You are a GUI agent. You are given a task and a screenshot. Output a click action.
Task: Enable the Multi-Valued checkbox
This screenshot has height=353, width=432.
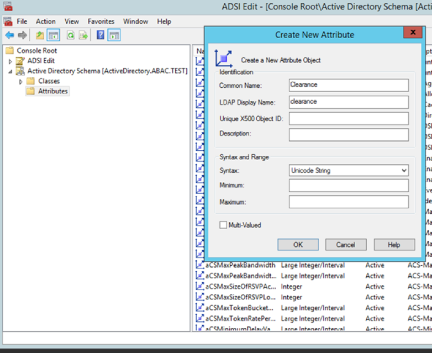[223, 225]
